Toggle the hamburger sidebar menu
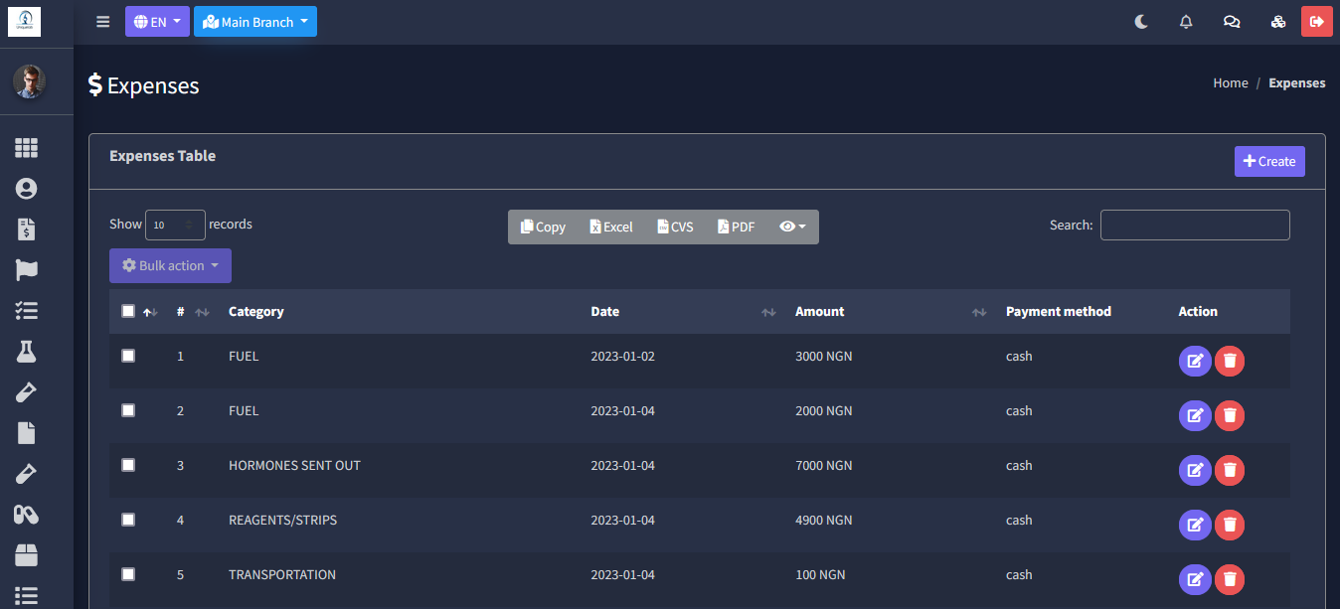Image resolution: width=1340 pixels, height=609 pixels. (103, 22)
